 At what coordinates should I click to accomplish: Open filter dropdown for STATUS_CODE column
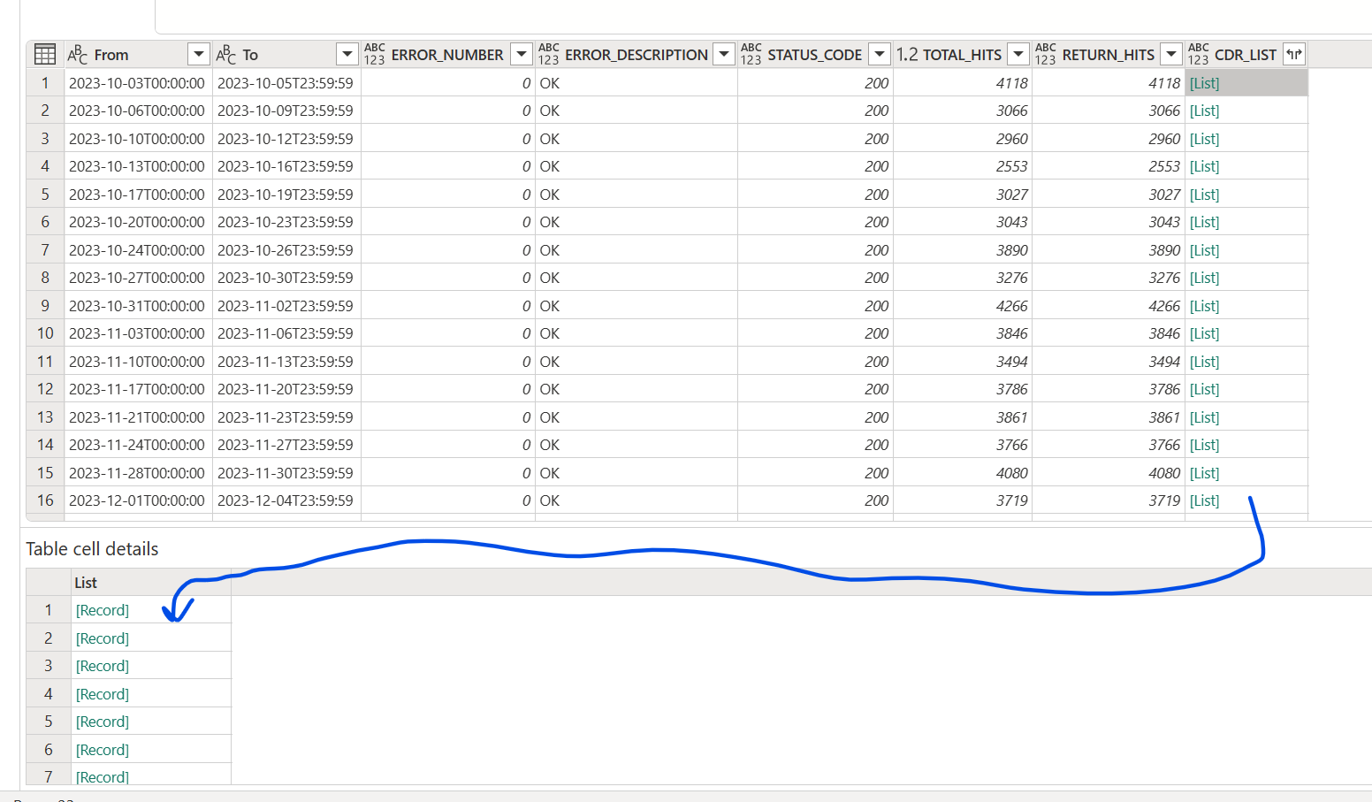tap(880, 55)
